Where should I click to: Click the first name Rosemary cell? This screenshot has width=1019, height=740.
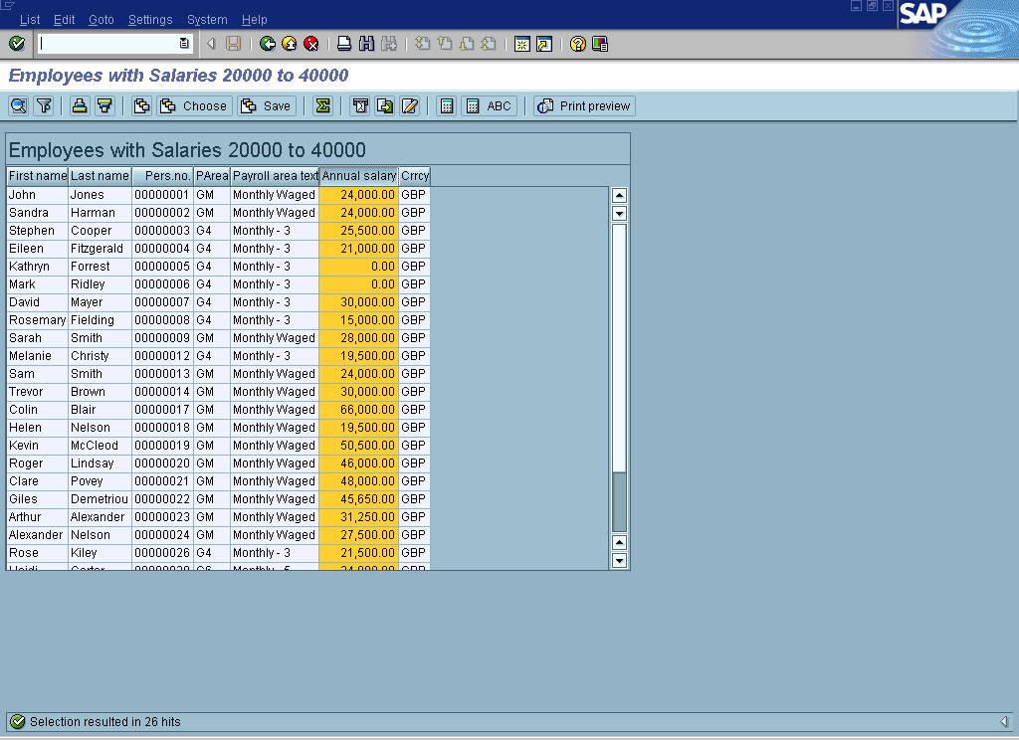(x=37, y=320)
